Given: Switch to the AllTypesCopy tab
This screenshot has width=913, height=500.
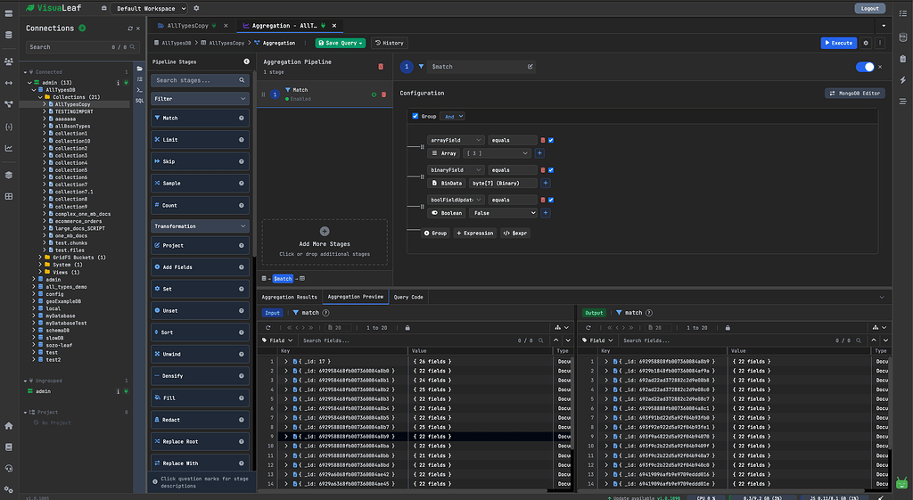Looking at the screenshot, I should click(187, 26).
